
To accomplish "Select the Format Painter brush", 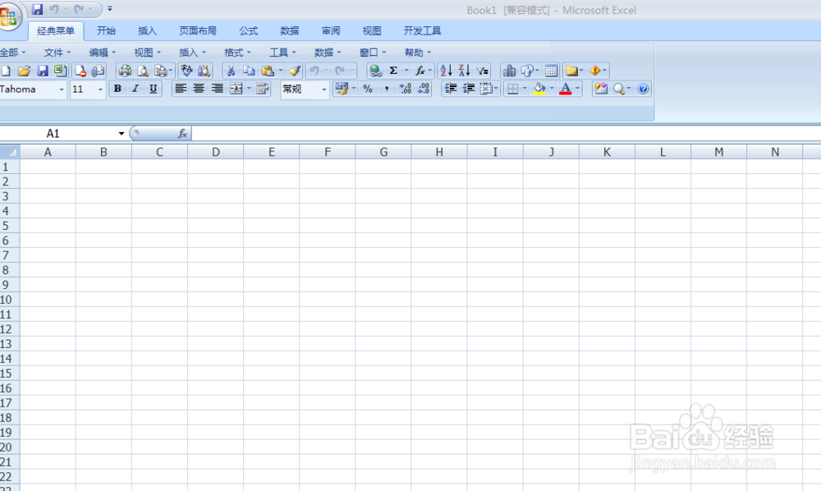I will coord(295,71).
